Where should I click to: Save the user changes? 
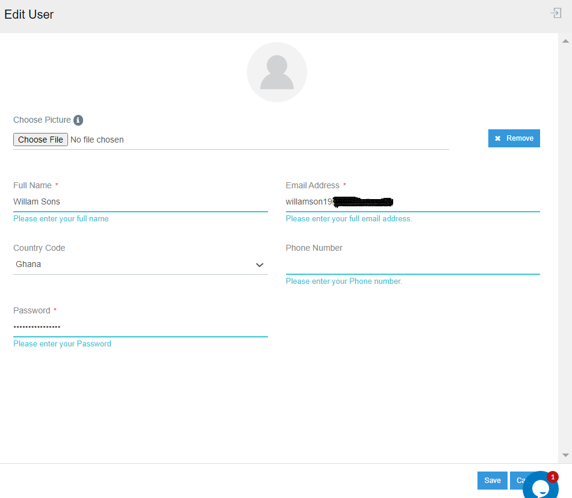[x=492, y=481]
